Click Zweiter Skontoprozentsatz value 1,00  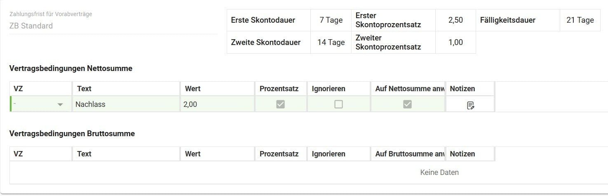click(455, 43)
